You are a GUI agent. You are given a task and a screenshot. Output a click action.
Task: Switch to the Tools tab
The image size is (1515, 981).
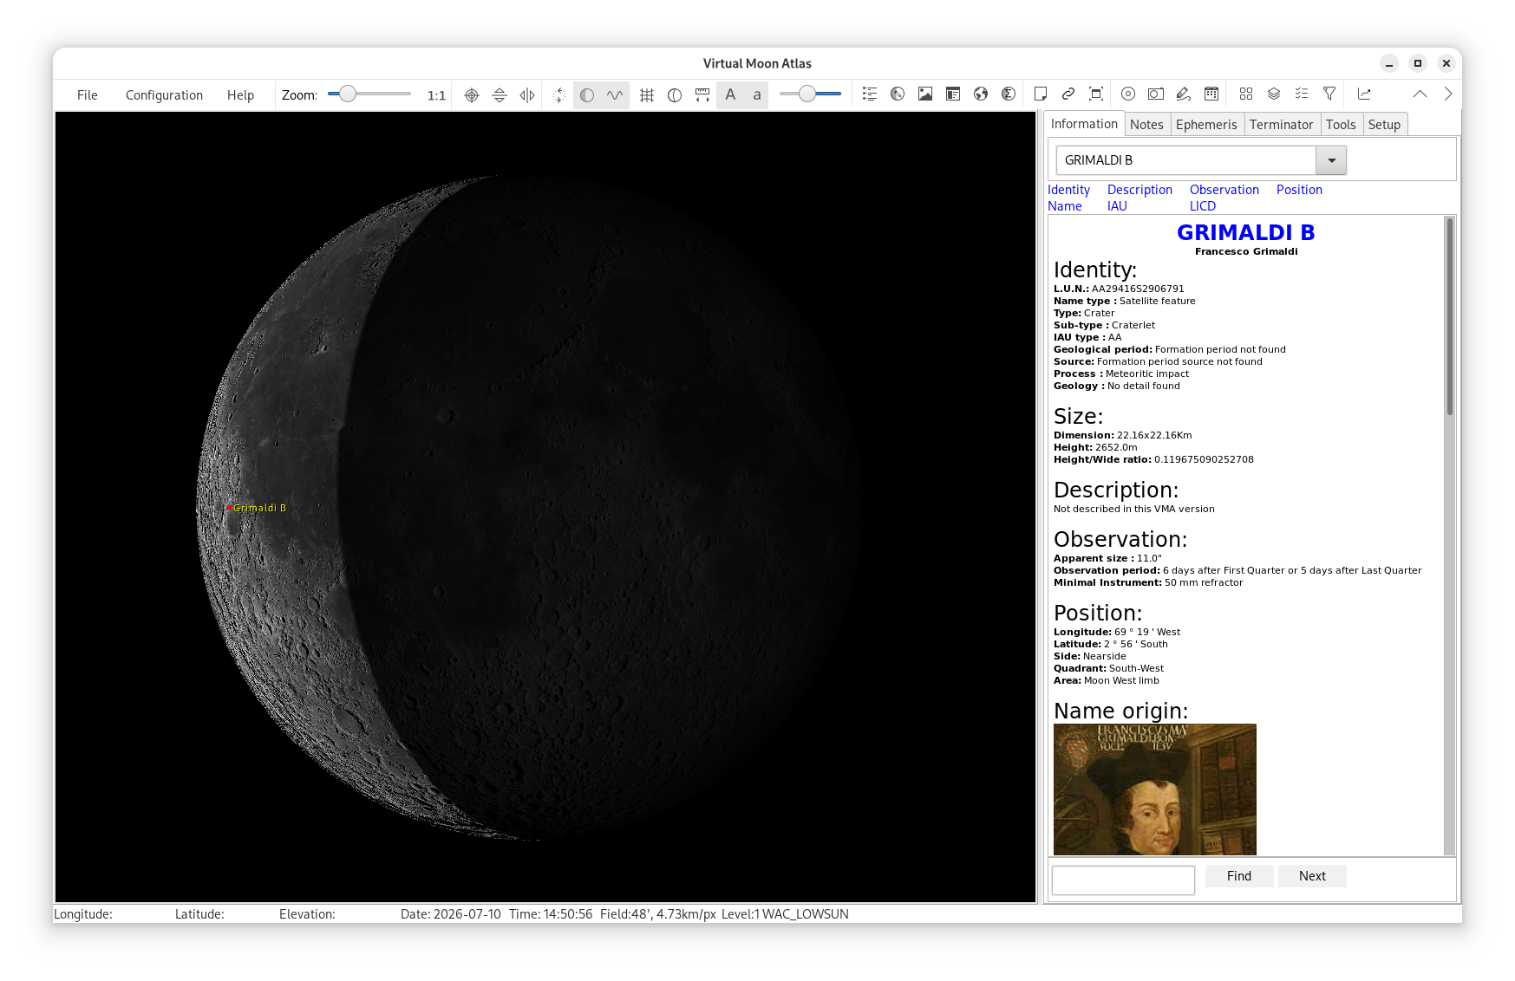(x=1341, y=125)
